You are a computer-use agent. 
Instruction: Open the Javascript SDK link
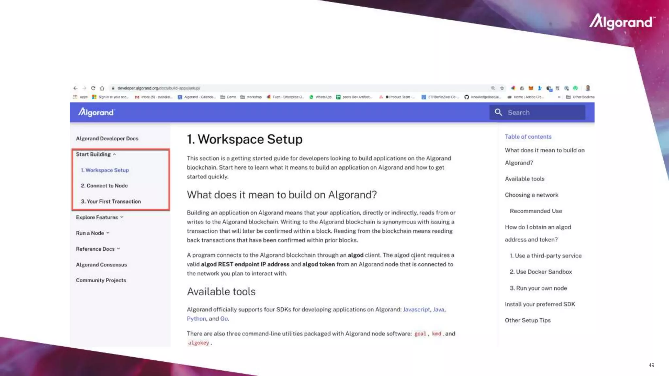[x=416, y=309]
